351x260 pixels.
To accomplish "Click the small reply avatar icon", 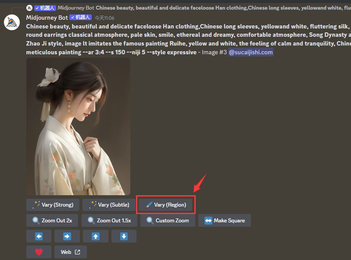I will coord(29,8).
